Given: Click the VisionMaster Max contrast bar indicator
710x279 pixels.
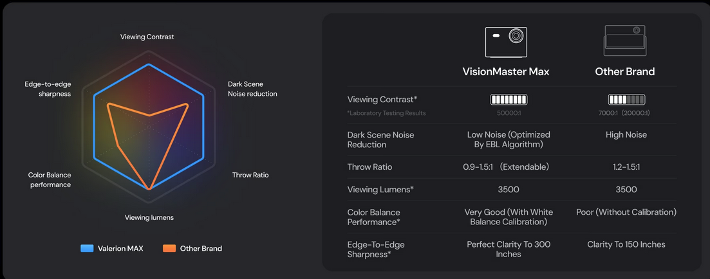Looking at the screenshot, I should [x=509, y=100].
